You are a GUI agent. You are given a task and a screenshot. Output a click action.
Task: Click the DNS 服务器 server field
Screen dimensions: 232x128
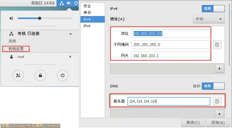click(169, 101)
